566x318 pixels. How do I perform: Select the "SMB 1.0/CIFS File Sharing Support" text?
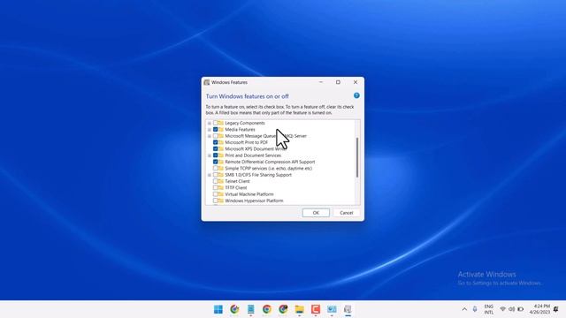(258, 175)
